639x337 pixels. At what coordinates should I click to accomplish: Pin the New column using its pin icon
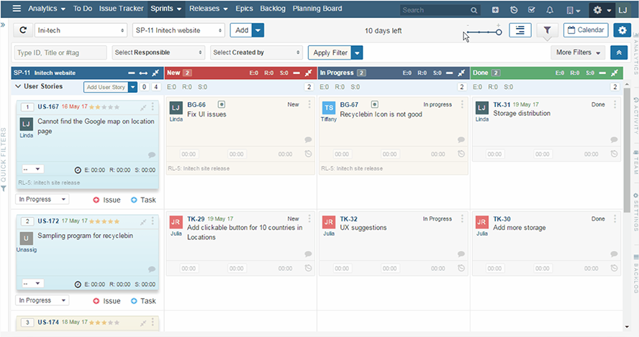pyautogui.click(x=309, y=73)
